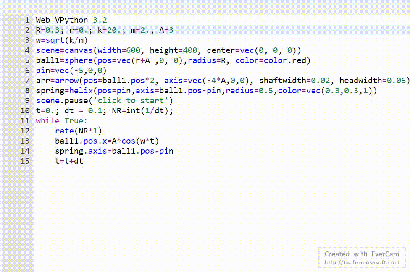Click 'height=400' in canvas line
This screenshot has height=272, width=410.
click(x=173, y=50)
